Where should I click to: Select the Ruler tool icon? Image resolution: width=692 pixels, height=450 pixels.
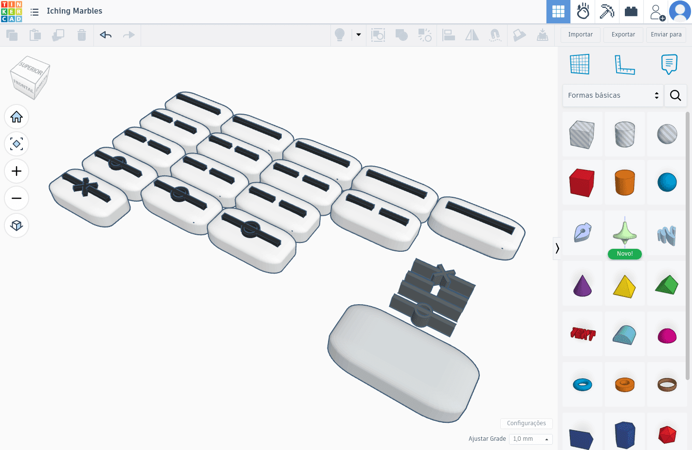click(x=625, y=64)
